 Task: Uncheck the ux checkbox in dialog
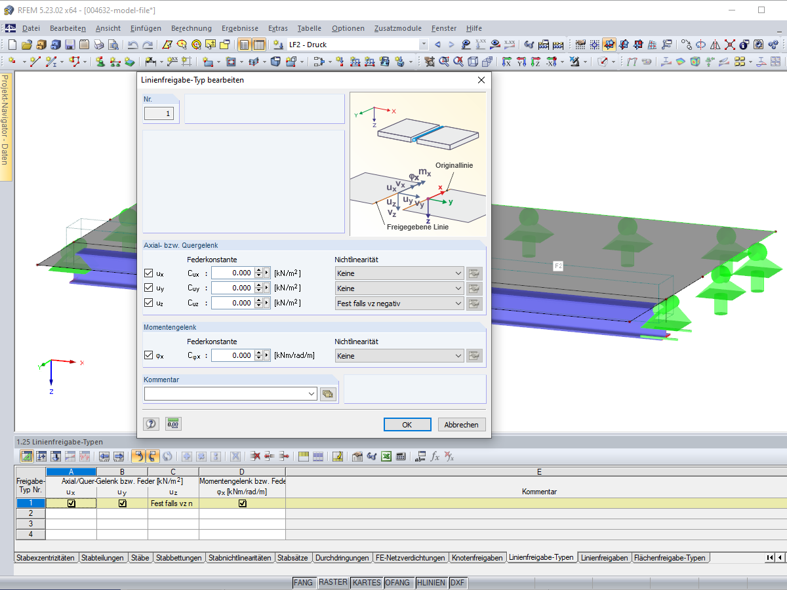point(148,273)
